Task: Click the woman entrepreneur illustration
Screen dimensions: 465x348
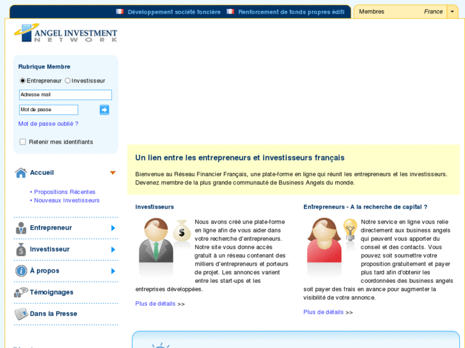Action: click(x=324, y=241)
